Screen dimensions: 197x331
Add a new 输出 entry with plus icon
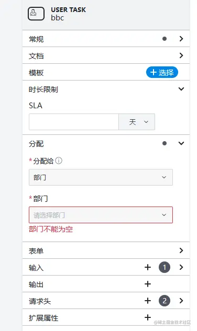pyautogui.click(x=148, y=284)
